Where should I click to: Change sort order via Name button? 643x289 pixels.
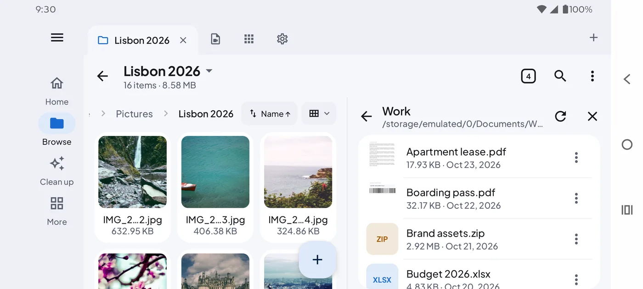[270, 114]
